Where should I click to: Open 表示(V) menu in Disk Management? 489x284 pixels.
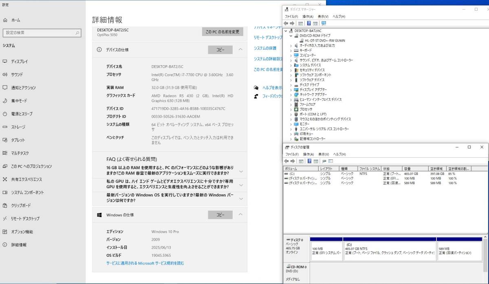tap(323, 154)
